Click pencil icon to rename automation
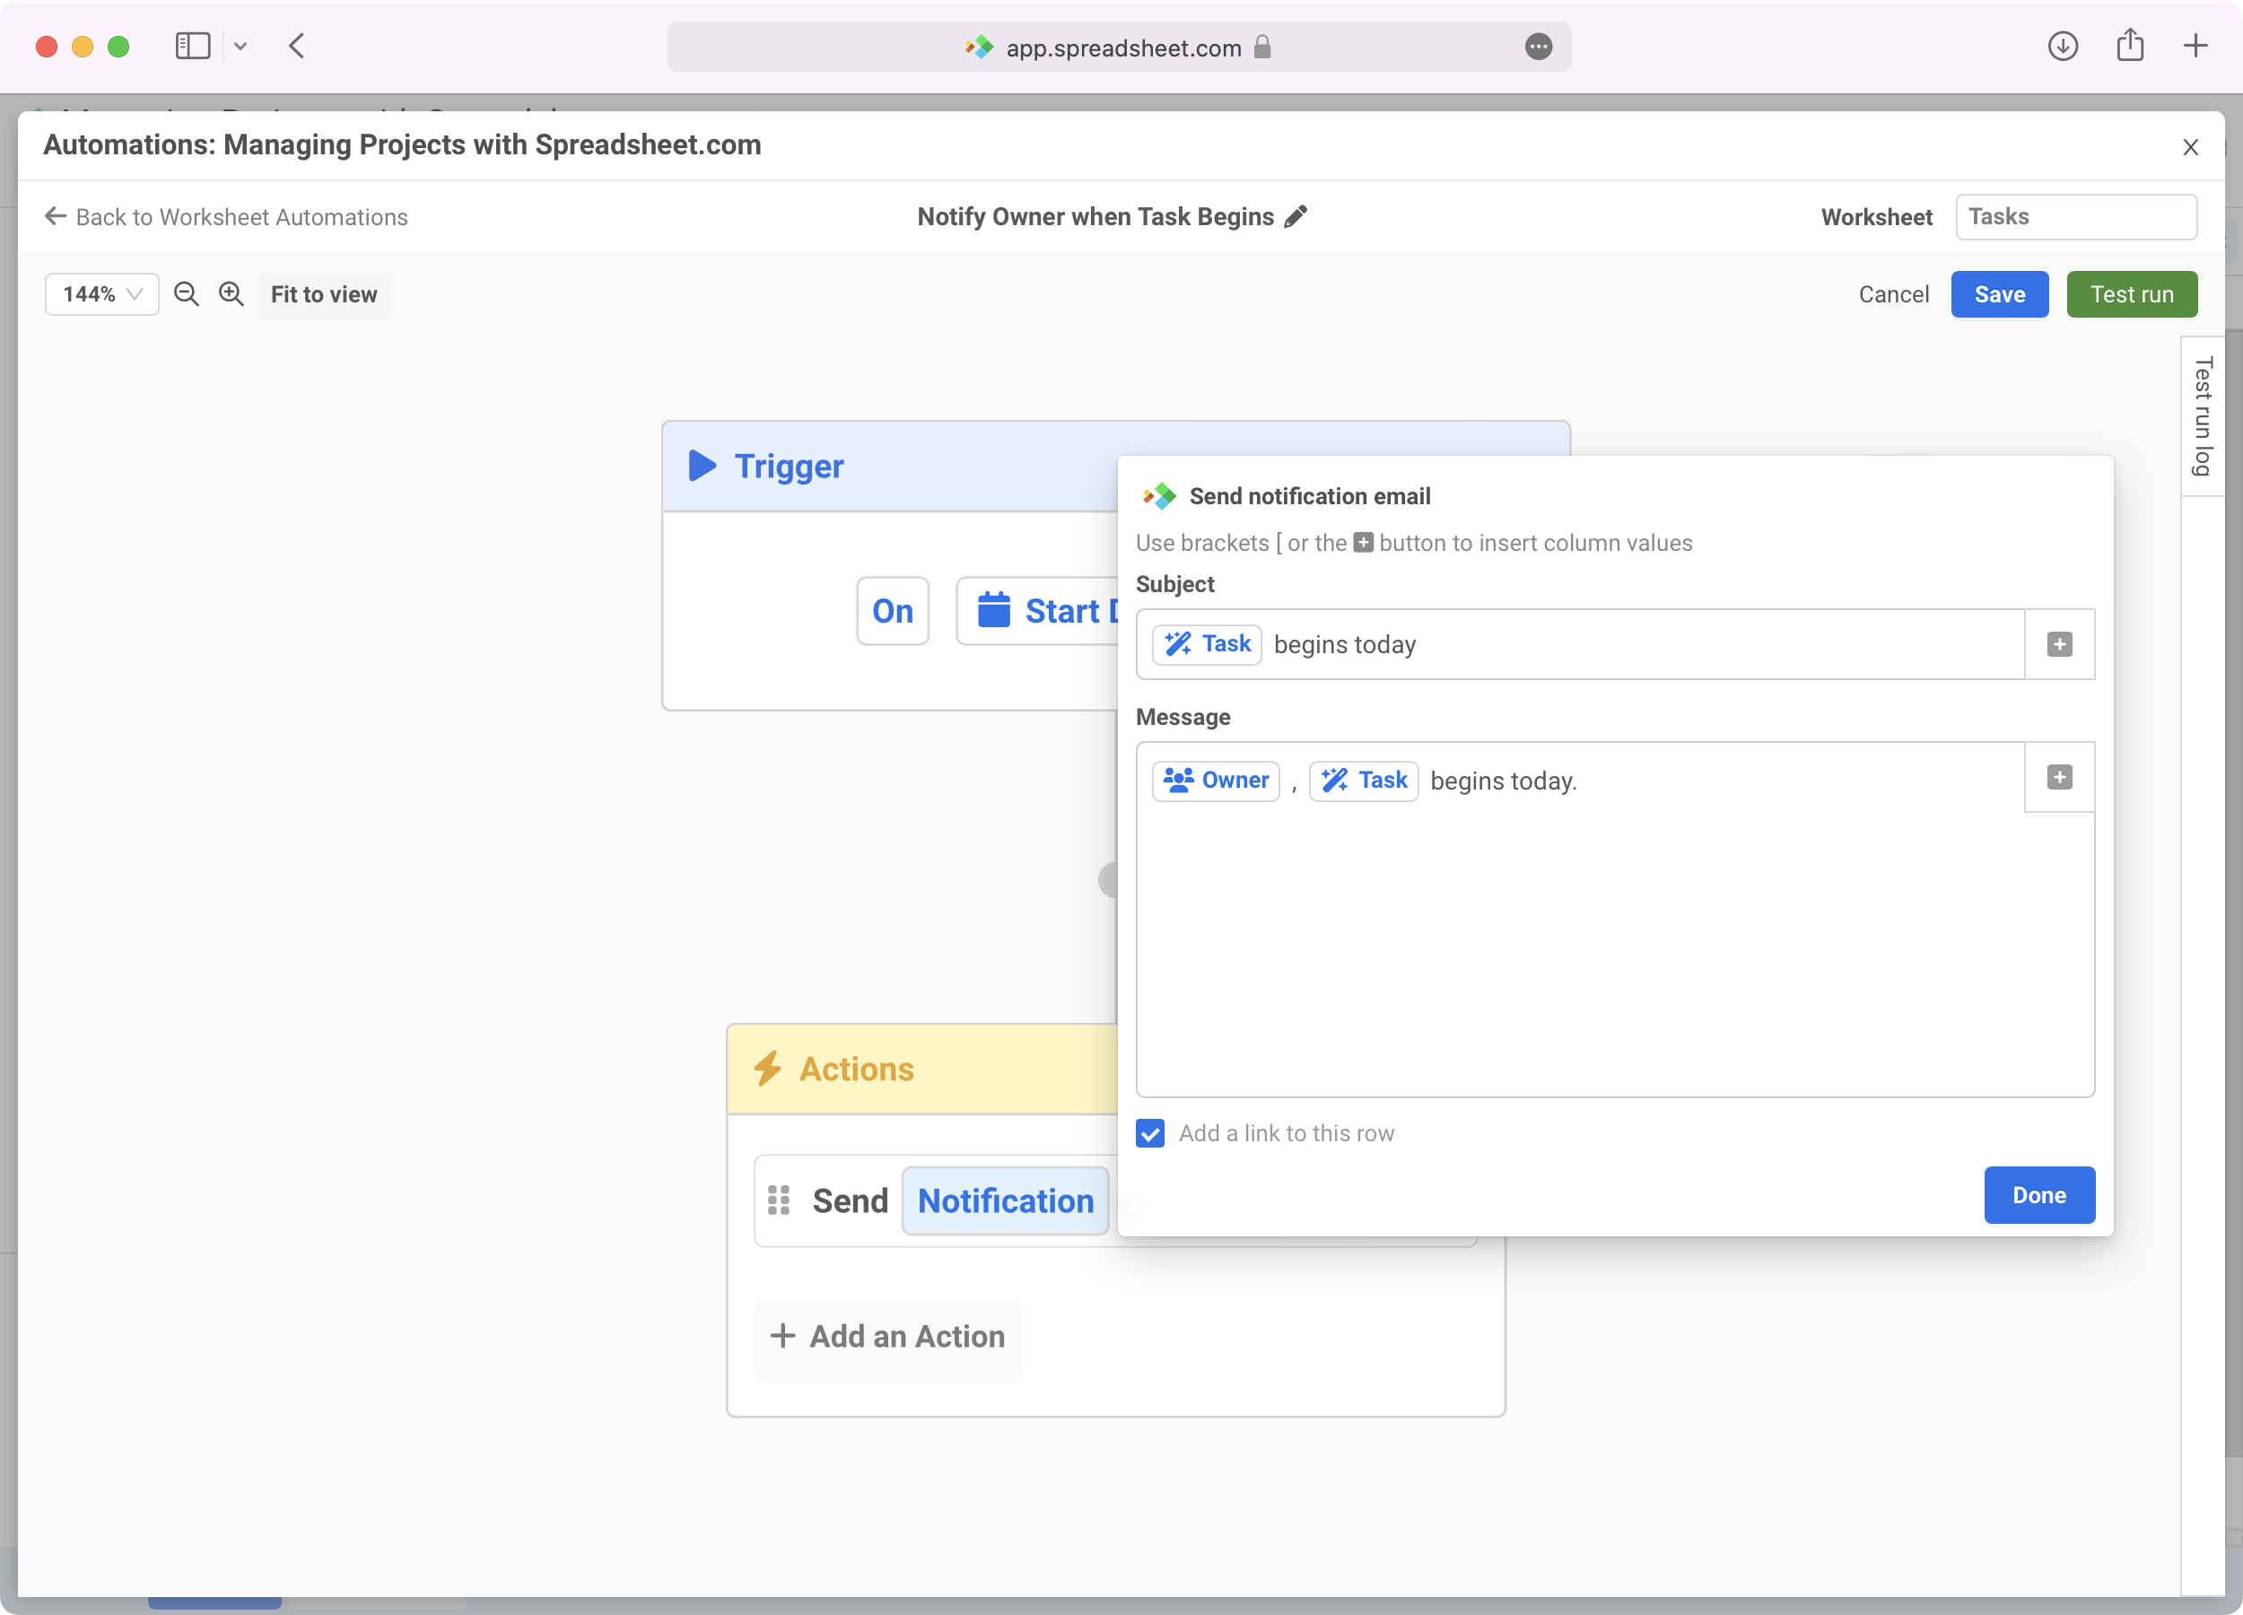This screenshot has width=2243, height=1615. tap(1296, 216)
